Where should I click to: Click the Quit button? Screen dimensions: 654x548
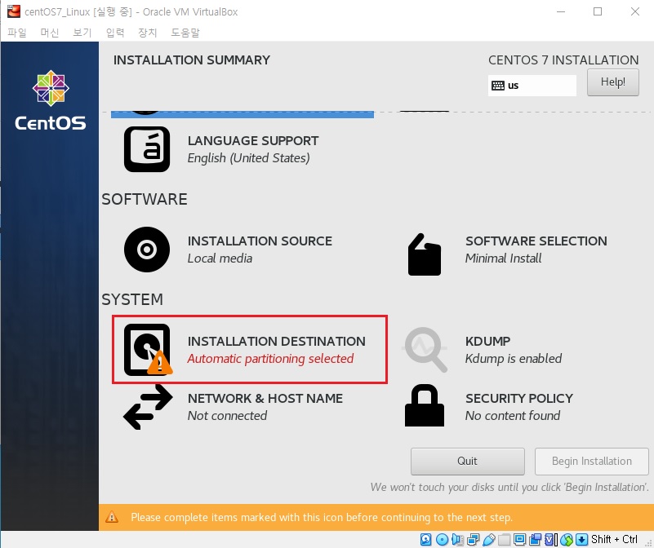[x=467, y=461]
